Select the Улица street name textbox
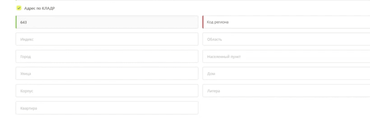This screenshot has width=370, height=129. tap(107, 73)
